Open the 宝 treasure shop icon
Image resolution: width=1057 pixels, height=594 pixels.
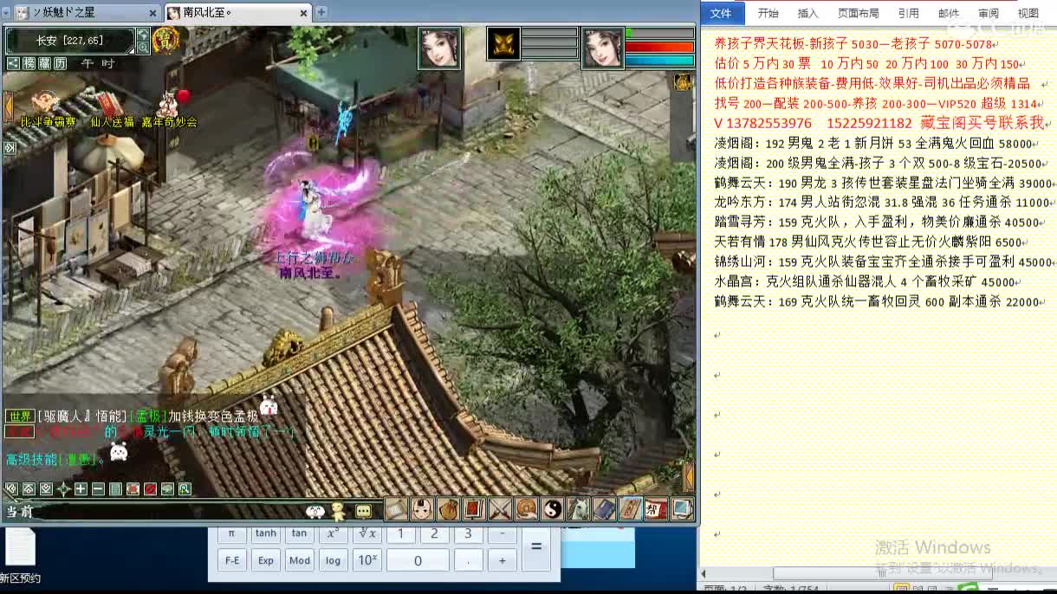(x=165, y=40)
